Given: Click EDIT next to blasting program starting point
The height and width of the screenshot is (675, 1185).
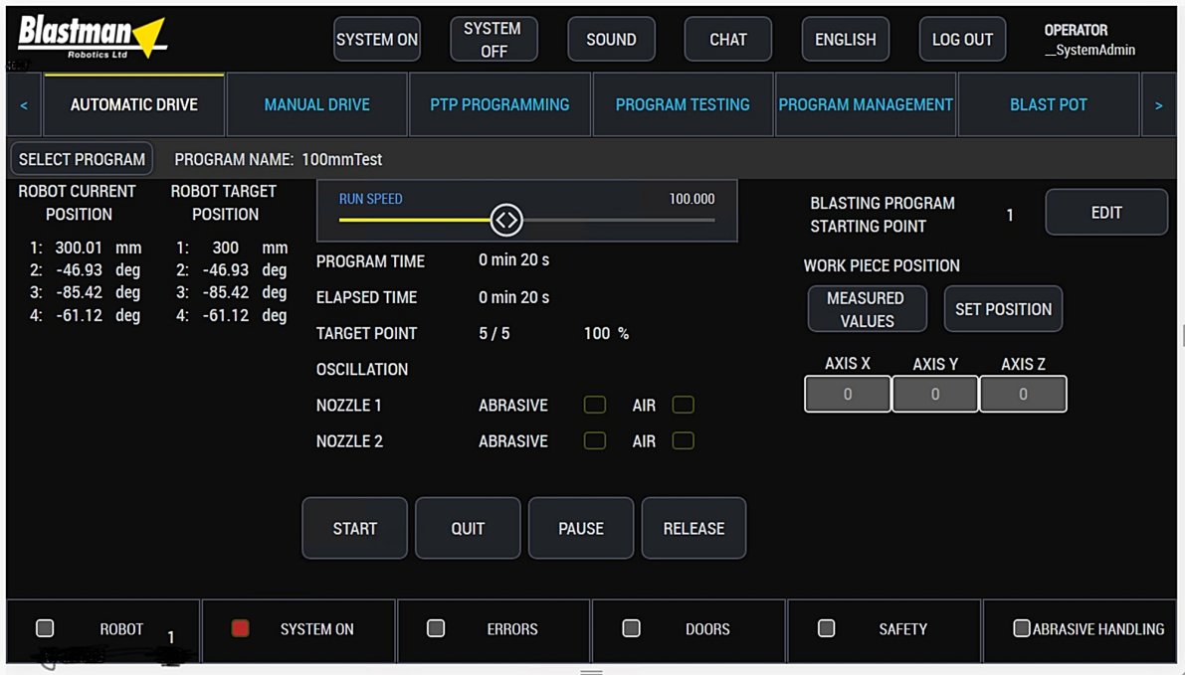Looking at the screenshot, I should [x=1105, y=212].
